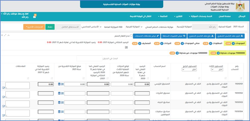Viewport: 250px width, 121px height.
Task: Switch to المطلوبات tab
Action: (212, 43)
